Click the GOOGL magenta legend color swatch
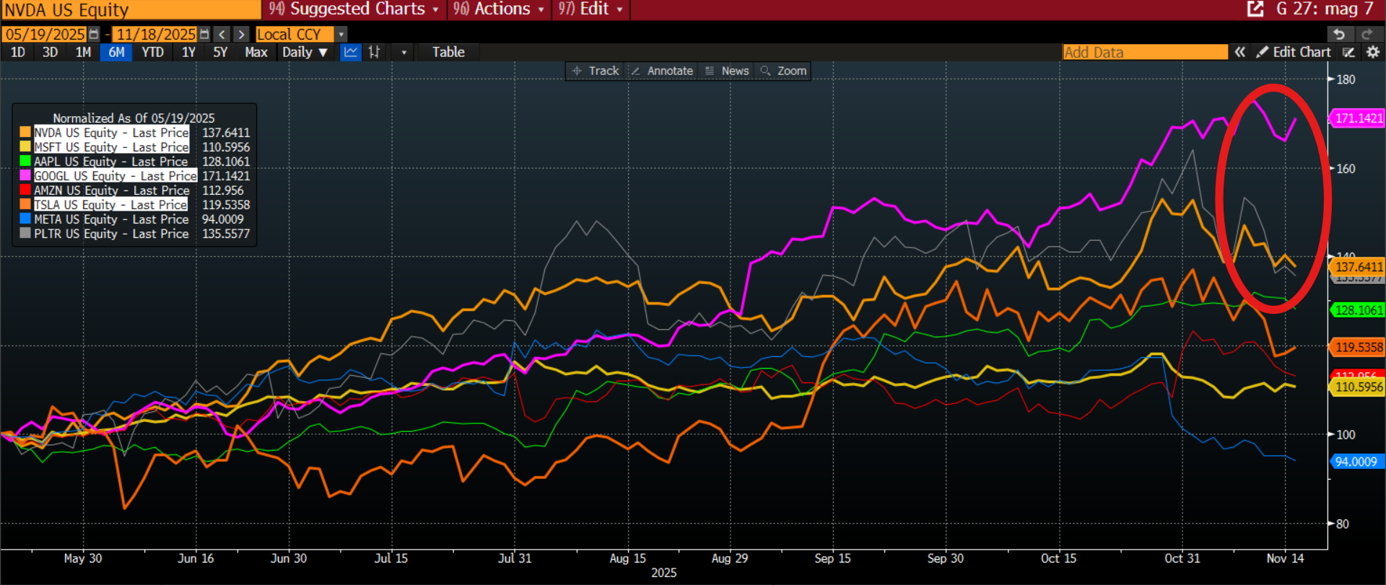Screen dimensions: 1386x585 click(x=25, y=176)
